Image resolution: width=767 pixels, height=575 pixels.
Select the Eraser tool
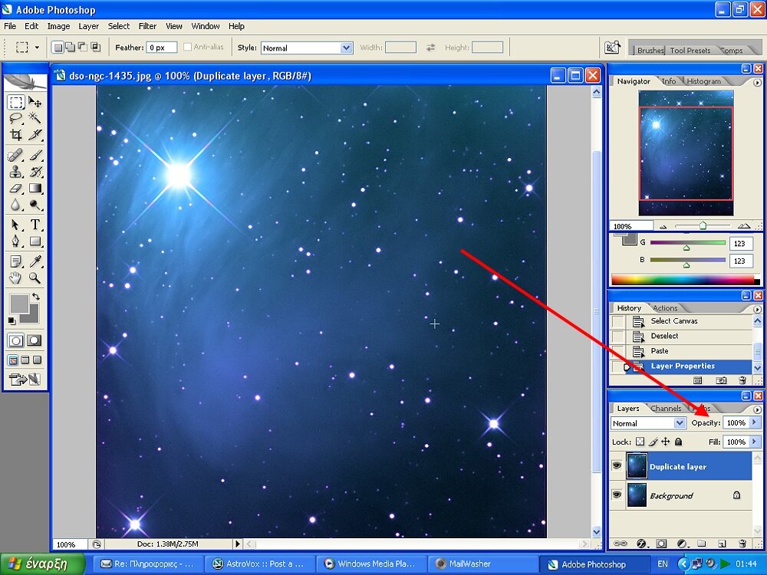[x=15, y=189]
